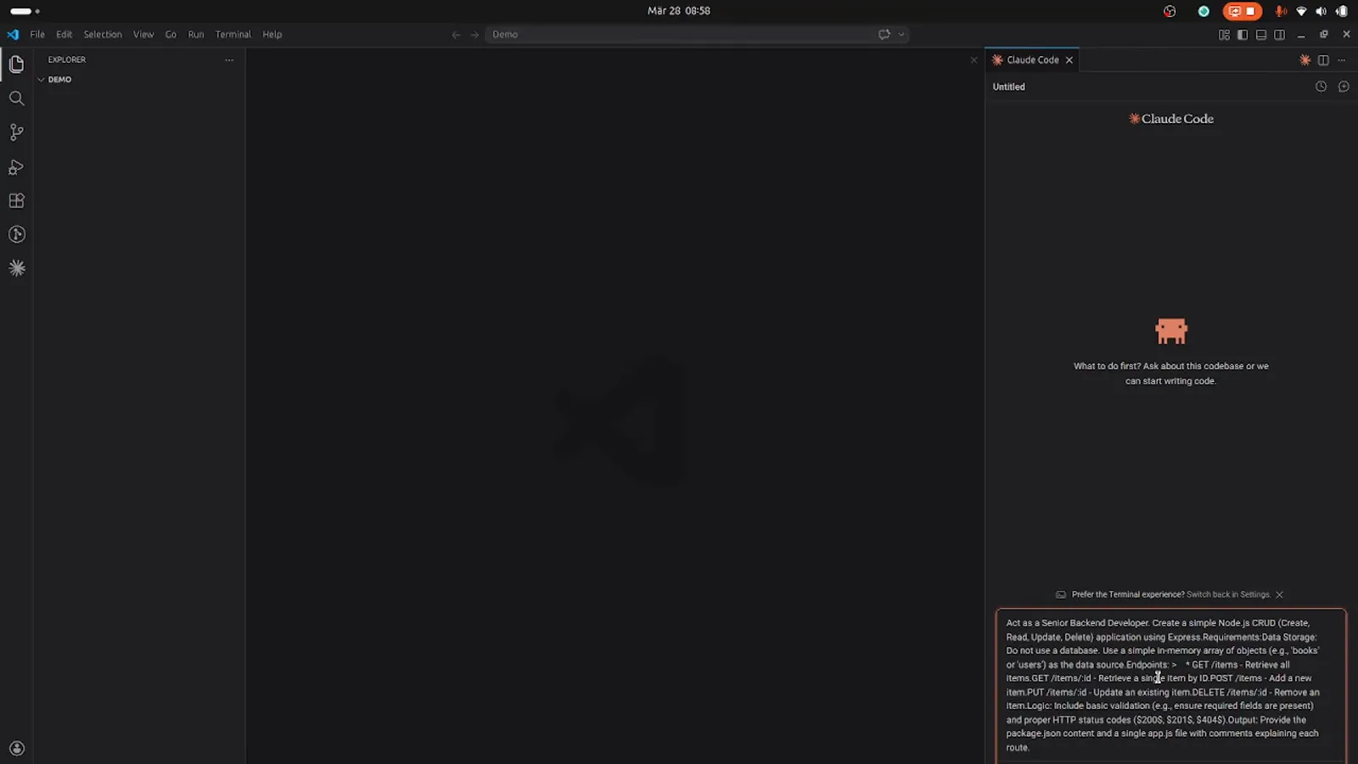This screenshot has height=764, width=1358.
Task: Go back with the navigation arrow
Action: [x=456, y=35]
